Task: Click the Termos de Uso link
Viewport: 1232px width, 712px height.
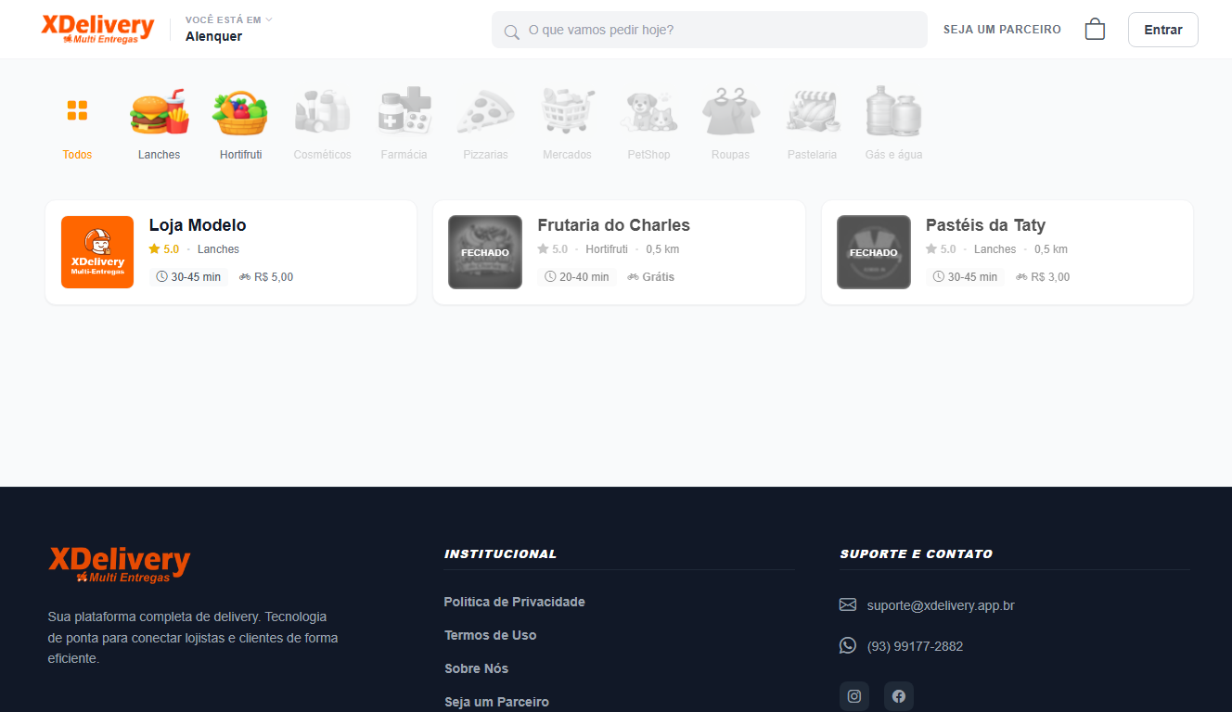Action: pos(490,635)
